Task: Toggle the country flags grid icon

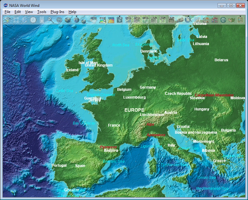Action: (214, 20)
